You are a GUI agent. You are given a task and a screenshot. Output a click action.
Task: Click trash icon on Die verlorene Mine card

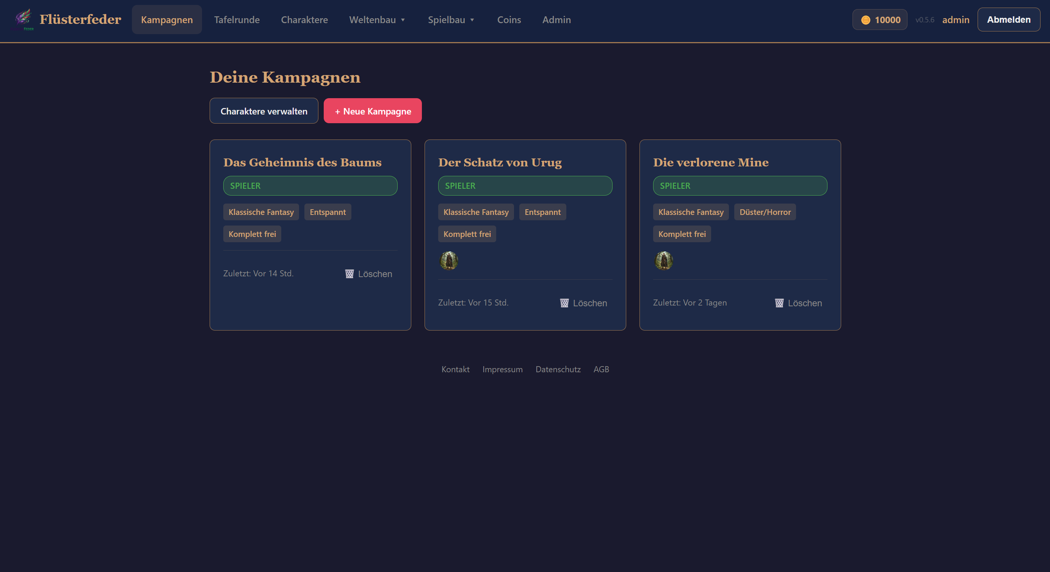click(779, 303)
